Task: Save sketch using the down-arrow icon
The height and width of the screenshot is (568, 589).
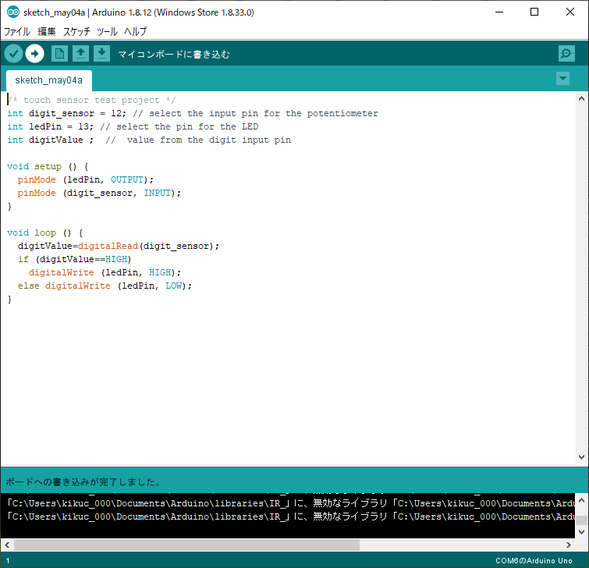Action: [x=101, y=53]
